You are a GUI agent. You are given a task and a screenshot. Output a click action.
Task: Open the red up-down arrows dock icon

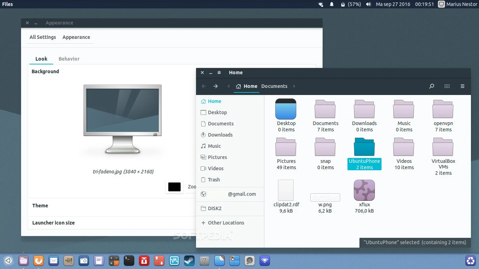[x=159, y=261]
